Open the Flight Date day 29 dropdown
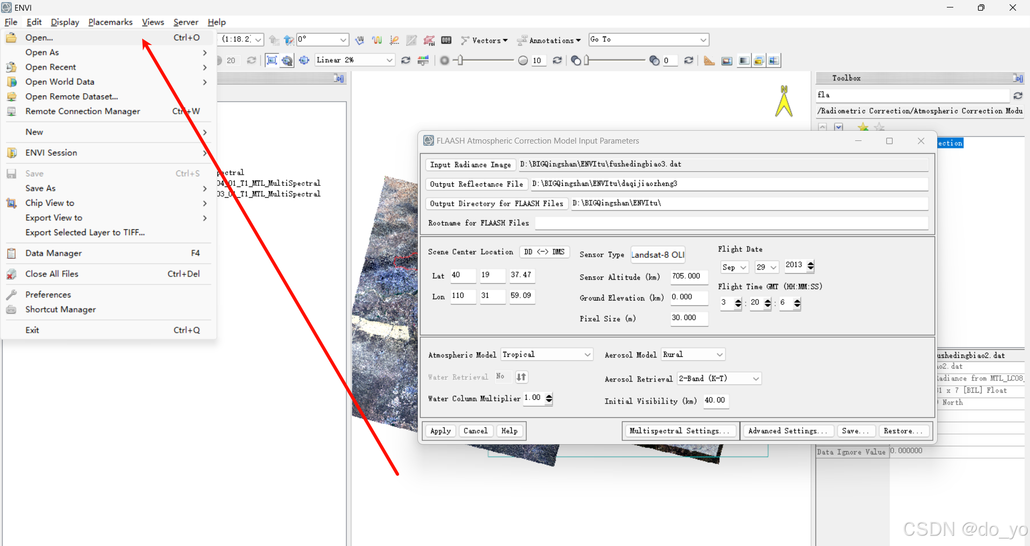1030x546 pixels. 773,267
